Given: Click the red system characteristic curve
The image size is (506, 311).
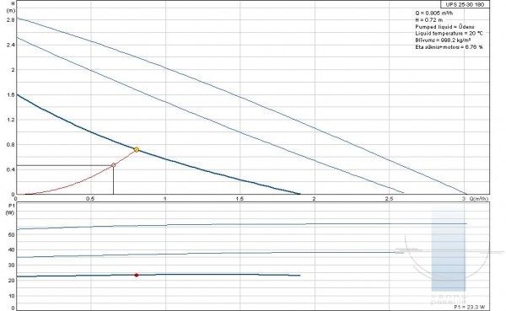Looking at the screenshot, I should (81, 181).
